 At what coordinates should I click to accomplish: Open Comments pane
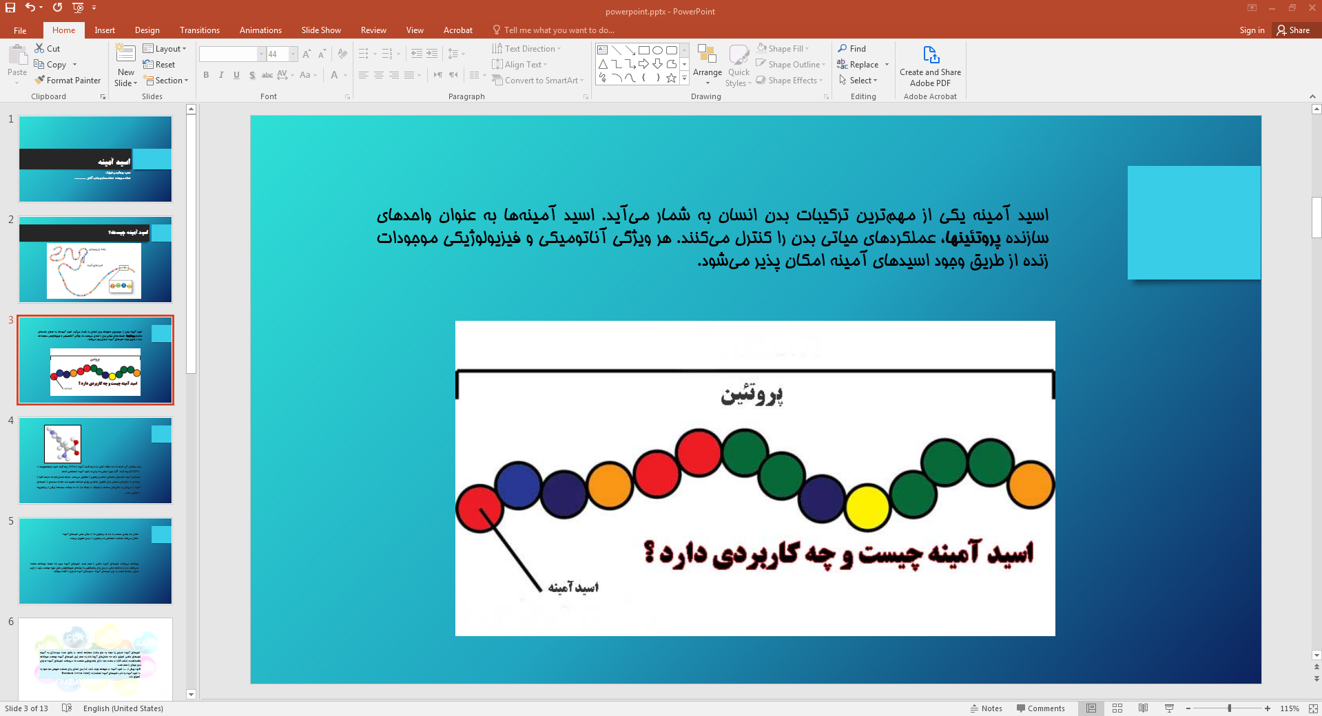[x=1040, y=708]
